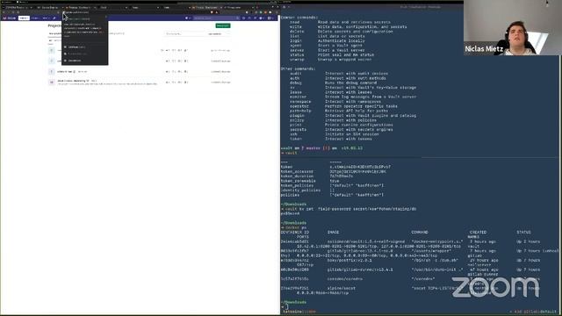The height and width of the screenshot is (316, 562).
Task: Switch to the first browser tab
Action: pos(18,7)
